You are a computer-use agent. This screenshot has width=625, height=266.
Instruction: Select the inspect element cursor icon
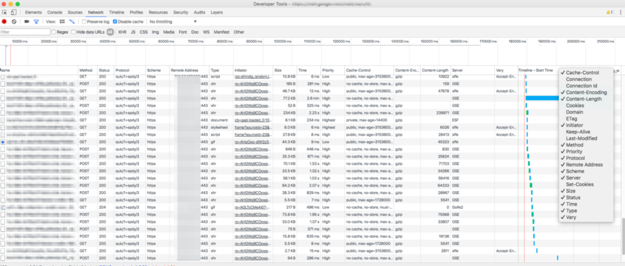(x=4, y=12)
